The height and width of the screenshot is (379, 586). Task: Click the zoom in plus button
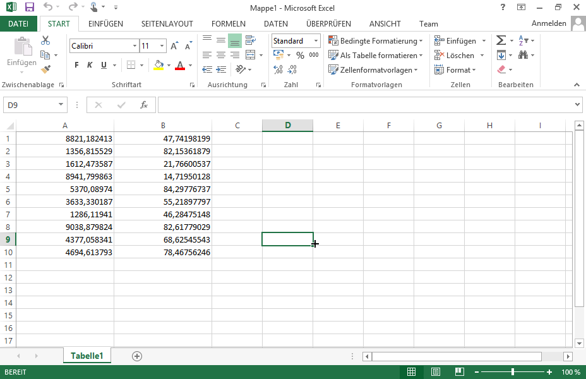pos(549,372)
